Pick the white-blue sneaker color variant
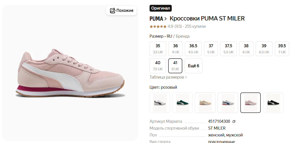The width and height of the screenshot is (291, 143). 228,103
